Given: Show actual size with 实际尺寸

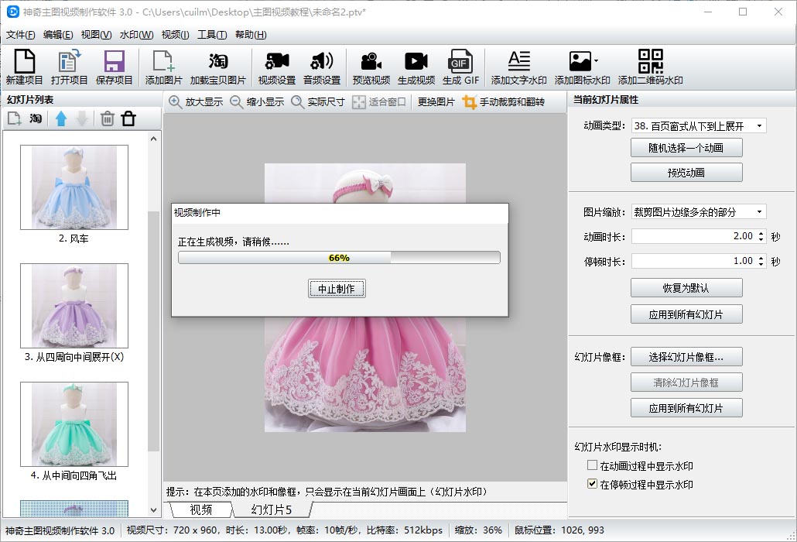Looking at the screenshot, I should pyautogui.click(x=318, y=101).
